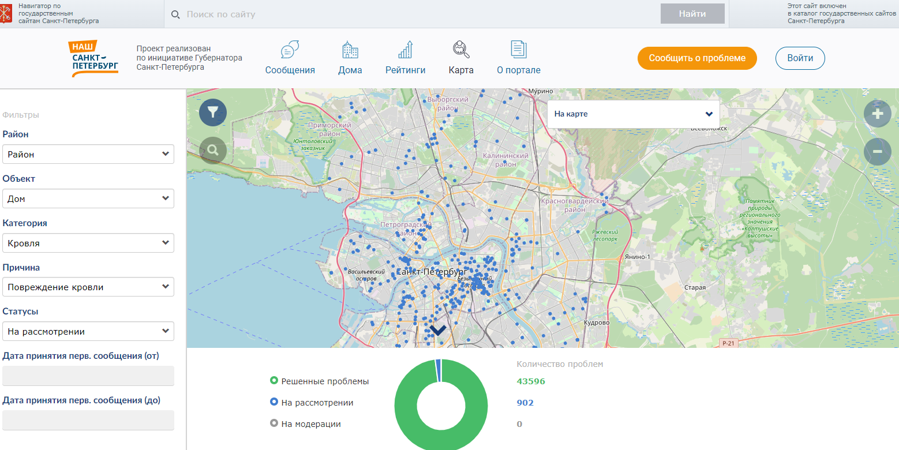Expand the На карте dropdown
The height and width of the screenshot is (450, 899).
click(634, 114)
